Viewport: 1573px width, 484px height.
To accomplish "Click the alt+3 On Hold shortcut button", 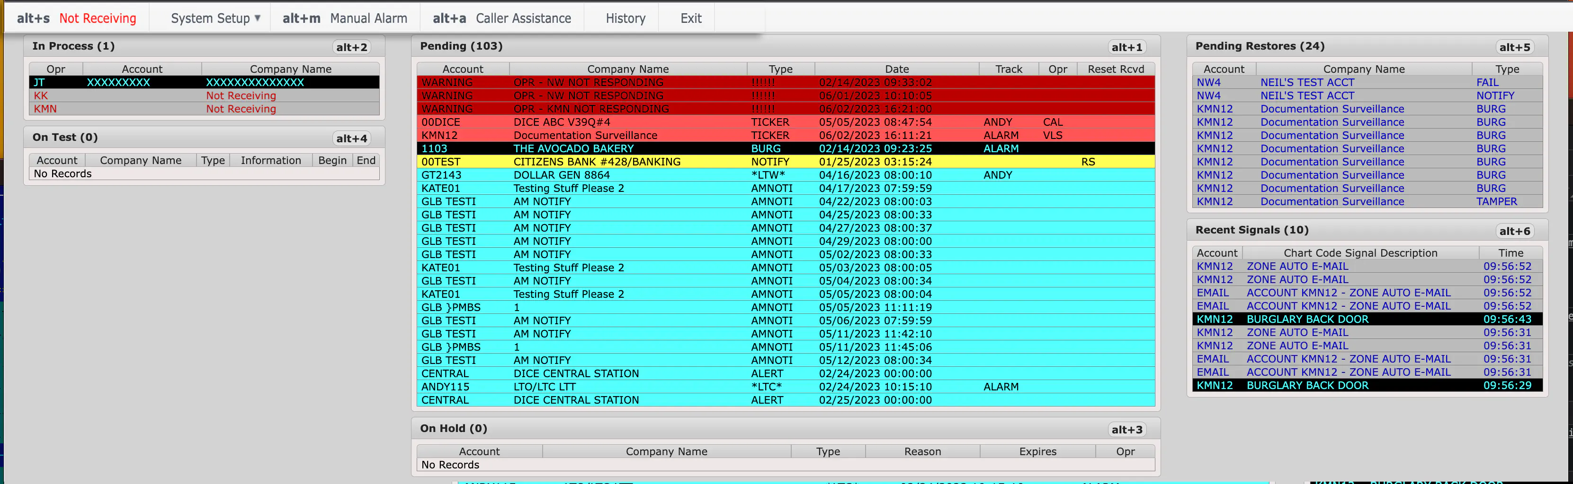I will pyautogui.click(x=1126, y=430).
